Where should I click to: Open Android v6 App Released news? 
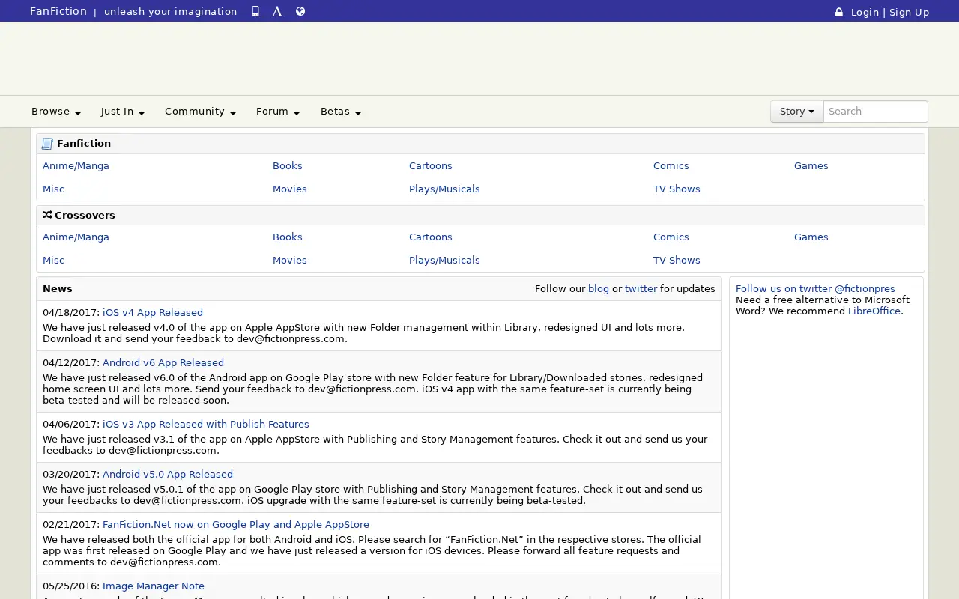pyautogui.click(x=163, y=363)
